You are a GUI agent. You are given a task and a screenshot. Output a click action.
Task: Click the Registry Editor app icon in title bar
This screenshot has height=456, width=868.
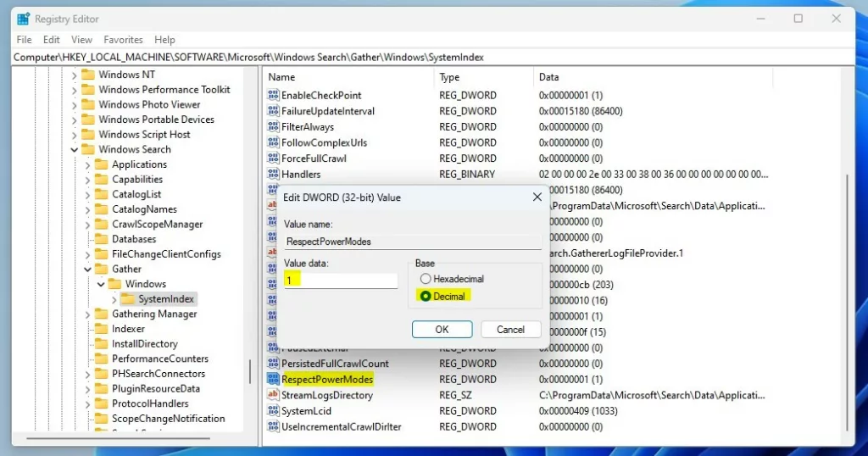tap(23, 19)
